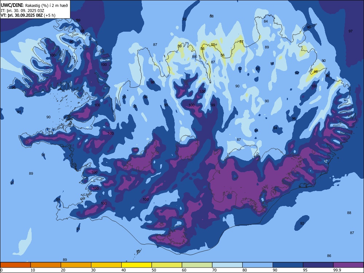Image resolution: width=364 pixels, height=273 pixels.
Task: Click the legend scale label 99.9
Action: click(x=337, y=270)
